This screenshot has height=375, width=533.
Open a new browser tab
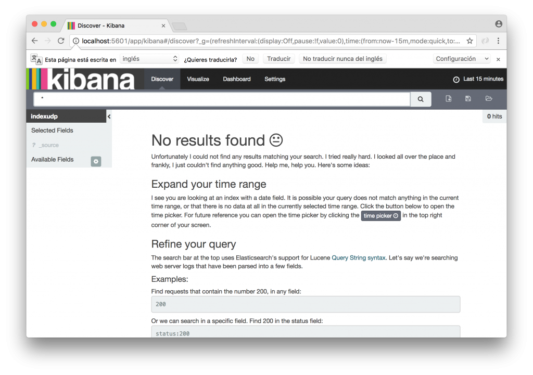pos(179,26)
